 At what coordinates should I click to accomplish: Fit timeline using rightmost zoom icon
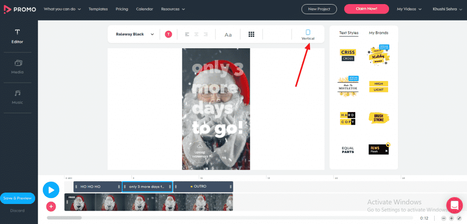pyautogui.click(x=458, y=219)
